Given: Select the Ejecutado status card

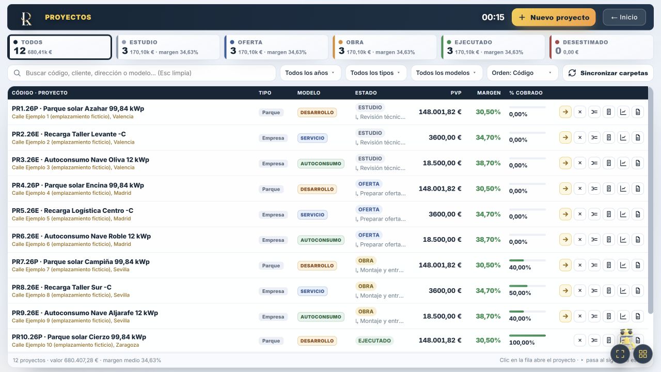Looking at the screenshot, I should pos(493,47).
